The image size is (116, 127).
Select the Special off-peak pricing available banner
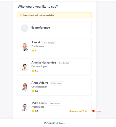[x=55, y=15]
